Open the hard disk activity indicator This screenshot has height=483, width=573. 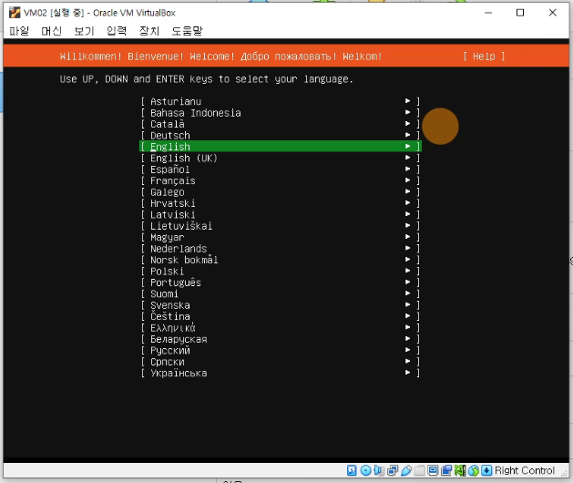pos(352,470)
